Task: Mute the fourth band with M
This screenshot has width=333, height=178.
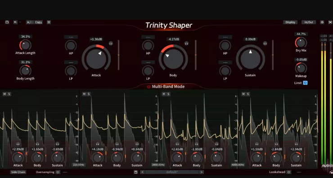Action: [243, 94]
